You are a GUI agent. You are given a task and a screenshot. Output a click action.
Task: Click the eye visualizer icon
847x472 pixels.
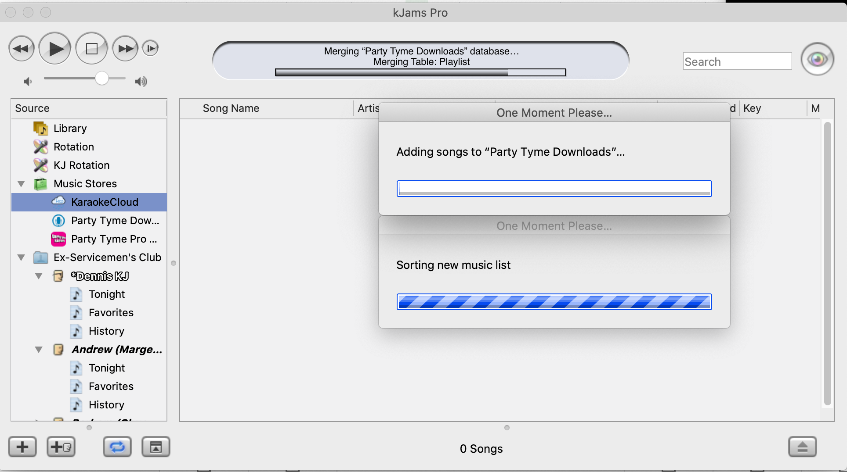[817, 59]
